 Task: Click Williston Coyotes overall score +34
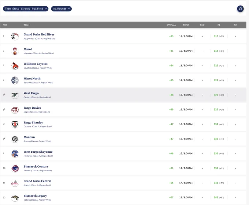(x=171, y=66)
